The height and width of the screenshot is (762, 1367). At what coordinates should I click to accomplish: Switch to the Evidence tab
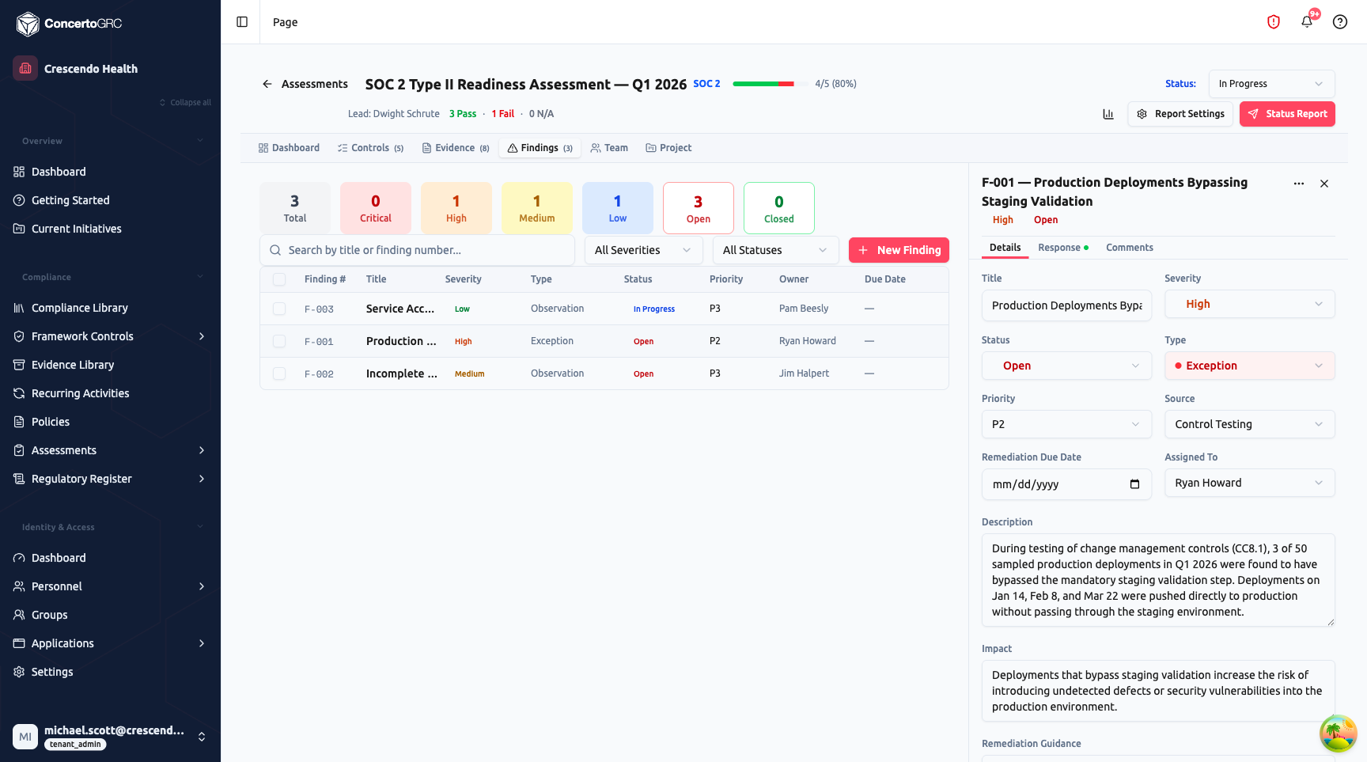pos(456,148)
